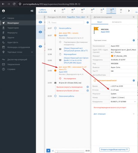Open Дополнительный визит settings gear
138x153 pixels.
(134, 80)
